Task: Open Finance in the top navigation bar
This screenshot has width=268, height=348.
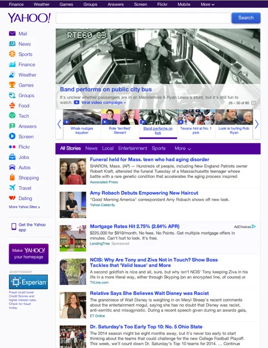Action: [x=16, y=4]
